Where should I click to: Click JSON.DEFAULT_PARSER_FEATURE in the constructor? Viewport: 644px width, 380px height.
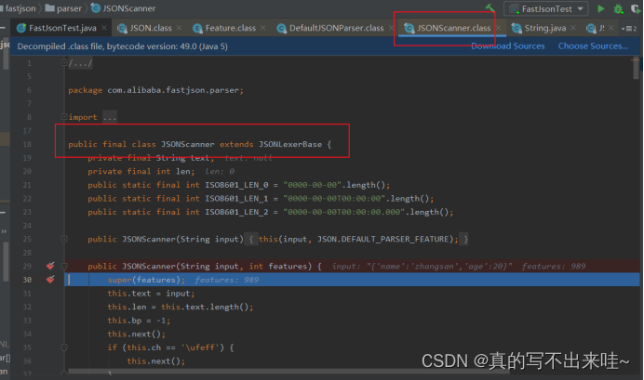point(385,239)
